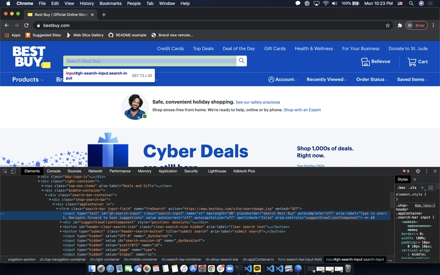Open the Bookmarks menu in the menu bar
The image size is (440, 275).
(111, 3)
